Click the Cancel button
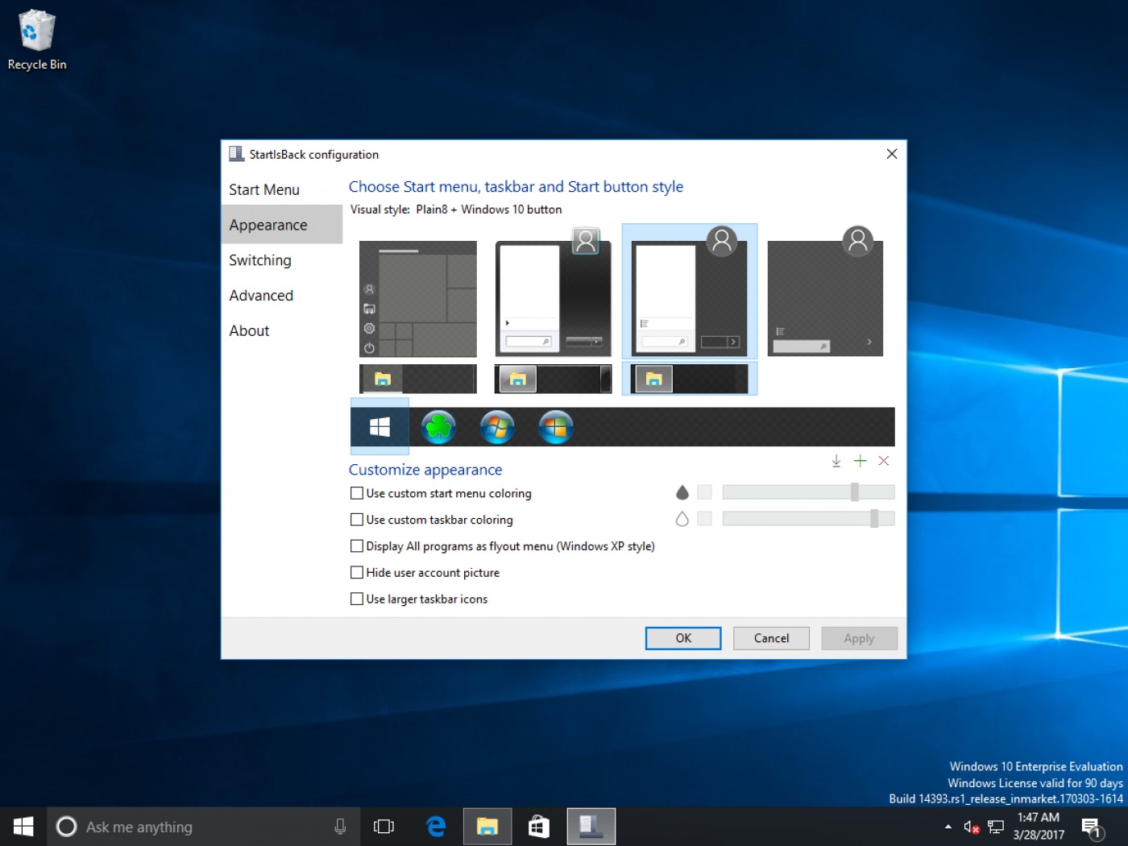Viewport: 1128px width, 846px height. 771,638
